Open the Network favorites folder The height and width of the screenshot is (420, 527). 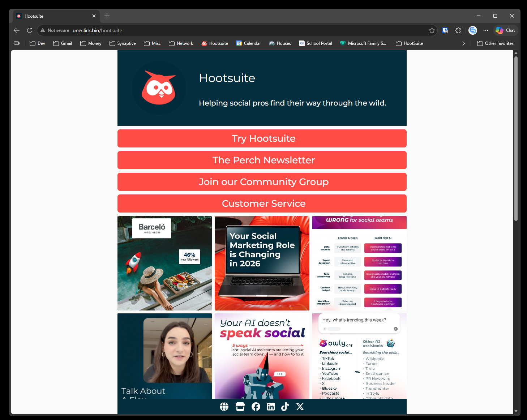tap(181, 43)
